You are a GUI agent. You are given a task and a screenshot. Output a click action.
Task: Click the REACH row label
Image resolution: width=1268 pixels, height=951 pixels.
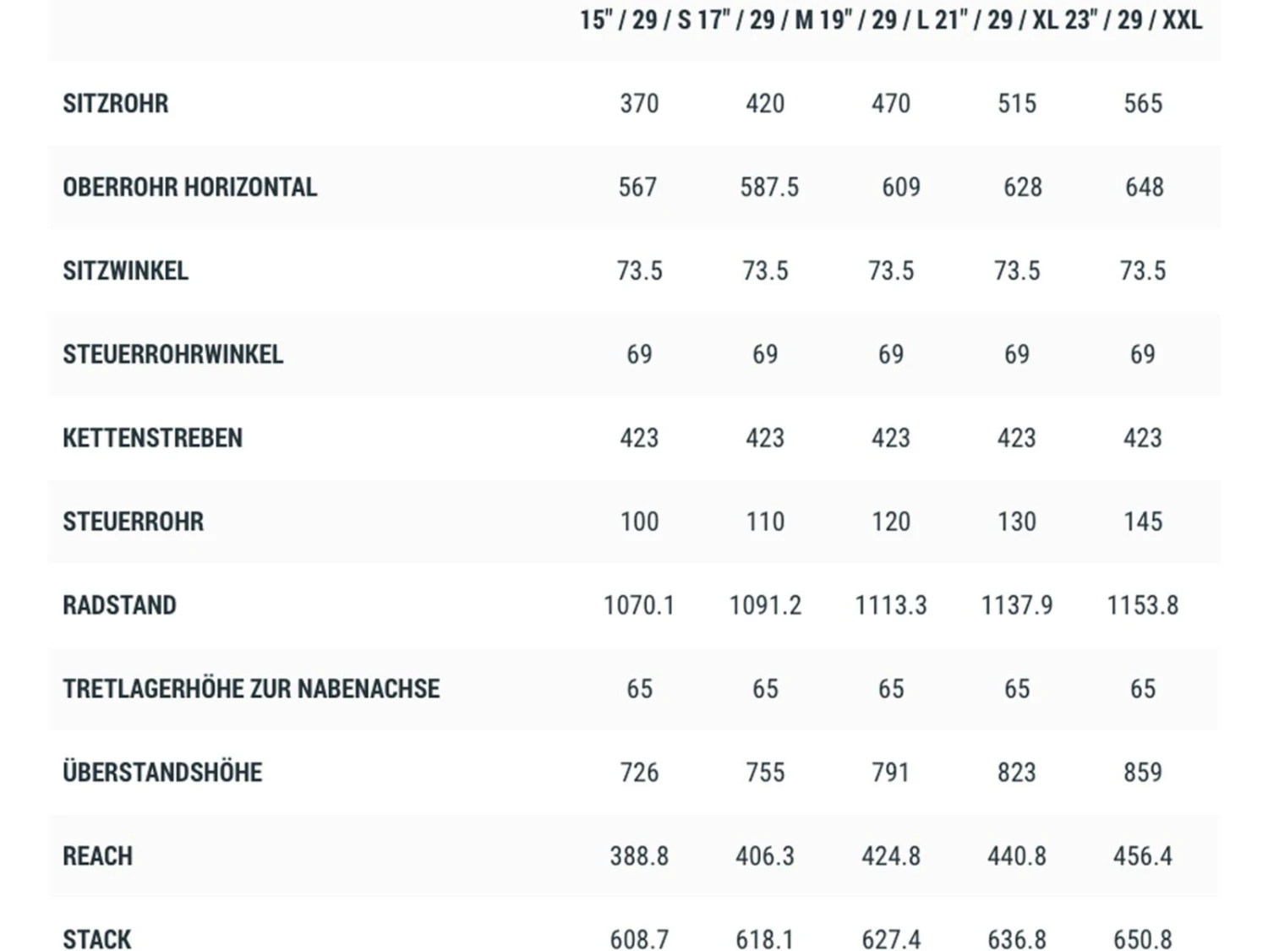pyautogui.click(x=98, y=856)
